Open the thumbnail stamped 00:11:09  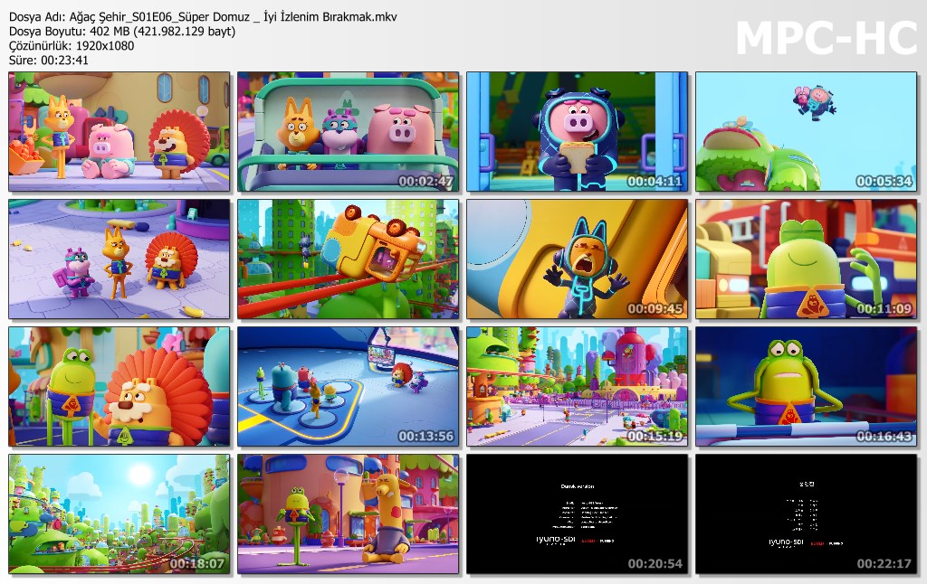pyautogui.click(x=806, y=259)
